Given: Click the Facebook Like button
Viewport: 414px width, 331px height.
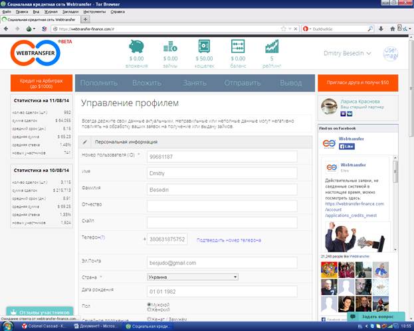Looking at the screenshot, I should coord(347,146).
